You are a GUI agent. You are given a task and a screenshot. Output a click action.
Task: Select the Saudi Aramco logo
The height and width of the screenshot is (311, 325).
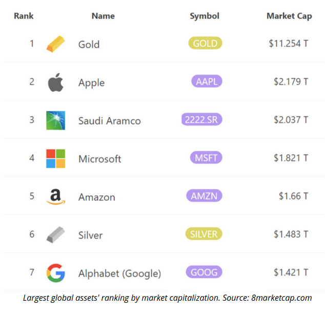point(55,120)
